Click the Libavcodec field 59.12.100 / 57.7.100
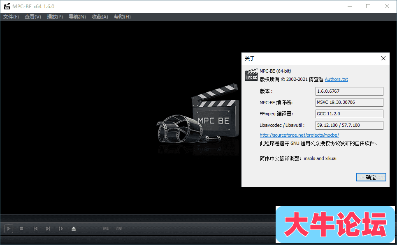 349,125
